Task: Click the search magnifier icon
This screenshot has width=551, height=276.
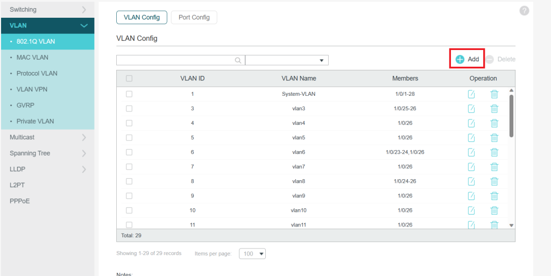Action: coord(238,60)
